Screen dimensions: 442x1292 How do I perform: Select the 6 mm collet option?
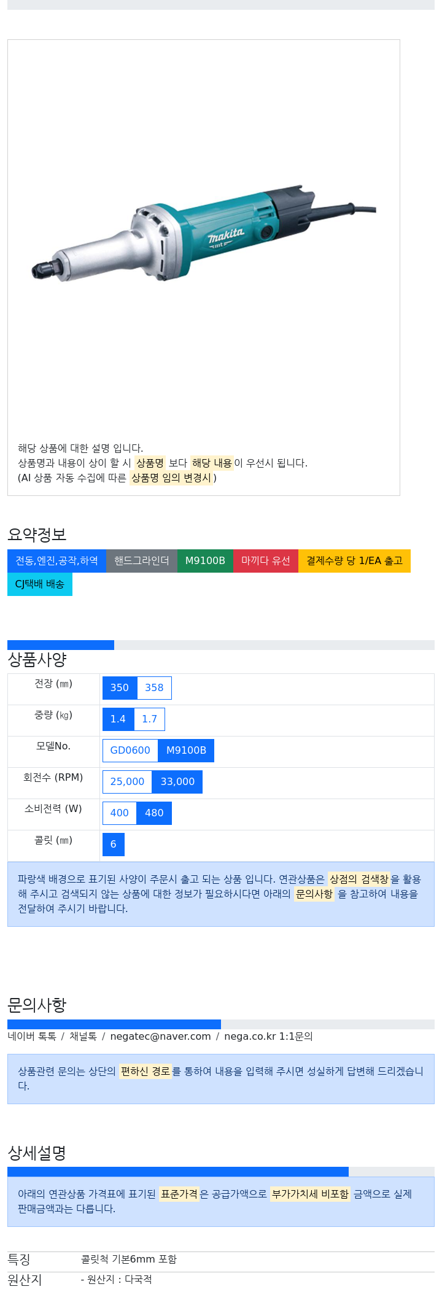click(114, 845)
